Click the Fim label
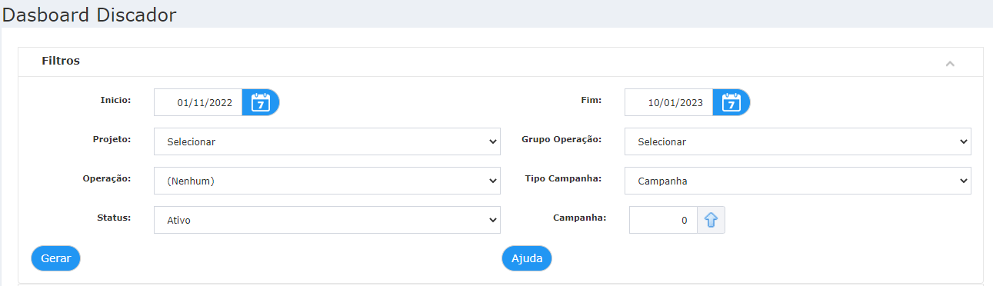The height and width of the screenshot is (286, 993). [591, 100]
